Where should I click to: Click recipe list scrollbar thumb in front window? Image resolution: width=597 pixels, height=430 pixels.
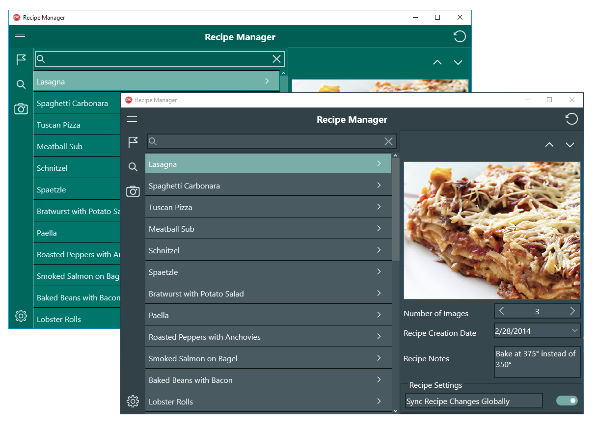click(x=396, y=210)
